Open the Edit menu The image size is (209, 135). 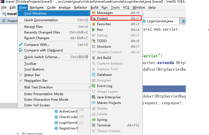(13, 7)
